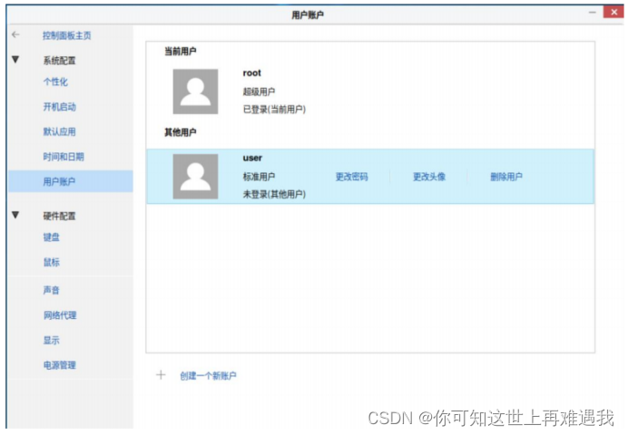Close the 用户账户 window

(x=614, y=12)
